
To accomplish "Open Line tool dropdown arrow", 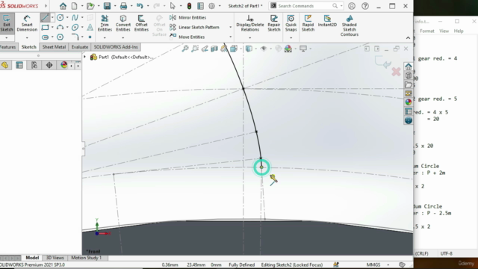I will [52, 18].
